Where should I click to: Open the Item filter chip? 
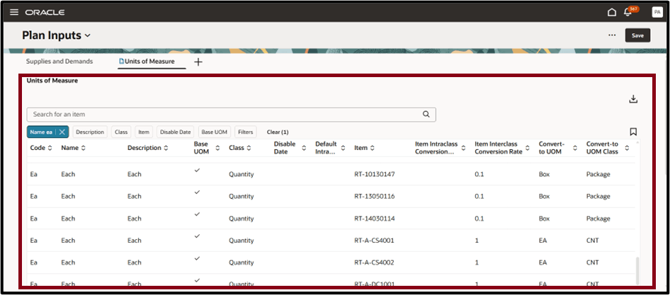click(144, 132)
